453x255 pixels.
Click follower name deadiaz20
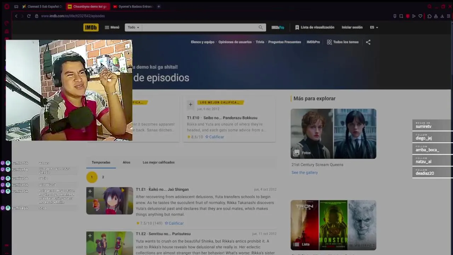click(425, 173)
